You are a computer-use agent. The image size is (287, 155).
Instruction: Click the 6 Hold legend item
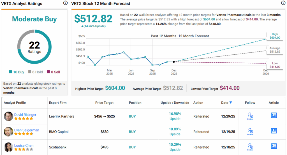[x=35, y=72]
